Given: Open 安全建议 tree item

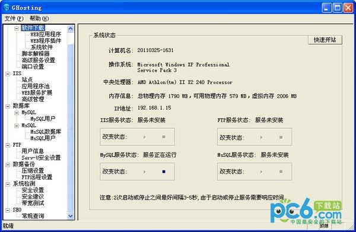Looking at the screenshot, I should click(33, 196).
